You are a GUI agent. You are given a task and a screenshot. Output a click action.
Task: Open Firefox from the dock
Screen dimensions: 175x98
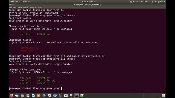pyautogui.click(x=11, y=95)
